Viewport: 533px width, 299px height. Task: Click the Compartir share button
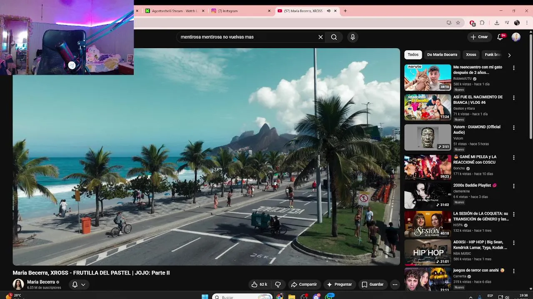(304, 284)
